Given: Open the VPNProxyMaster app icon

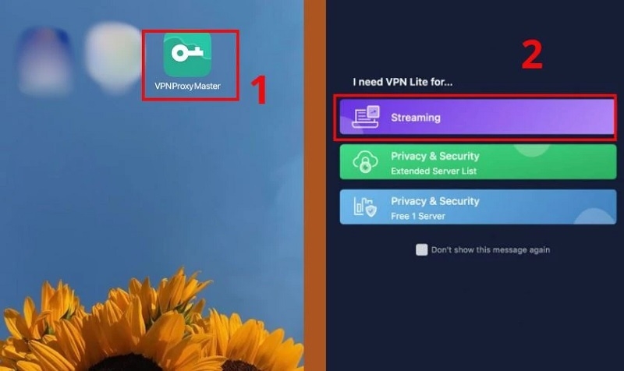Looking at the screenshot, I should click(x=187, y=55).
